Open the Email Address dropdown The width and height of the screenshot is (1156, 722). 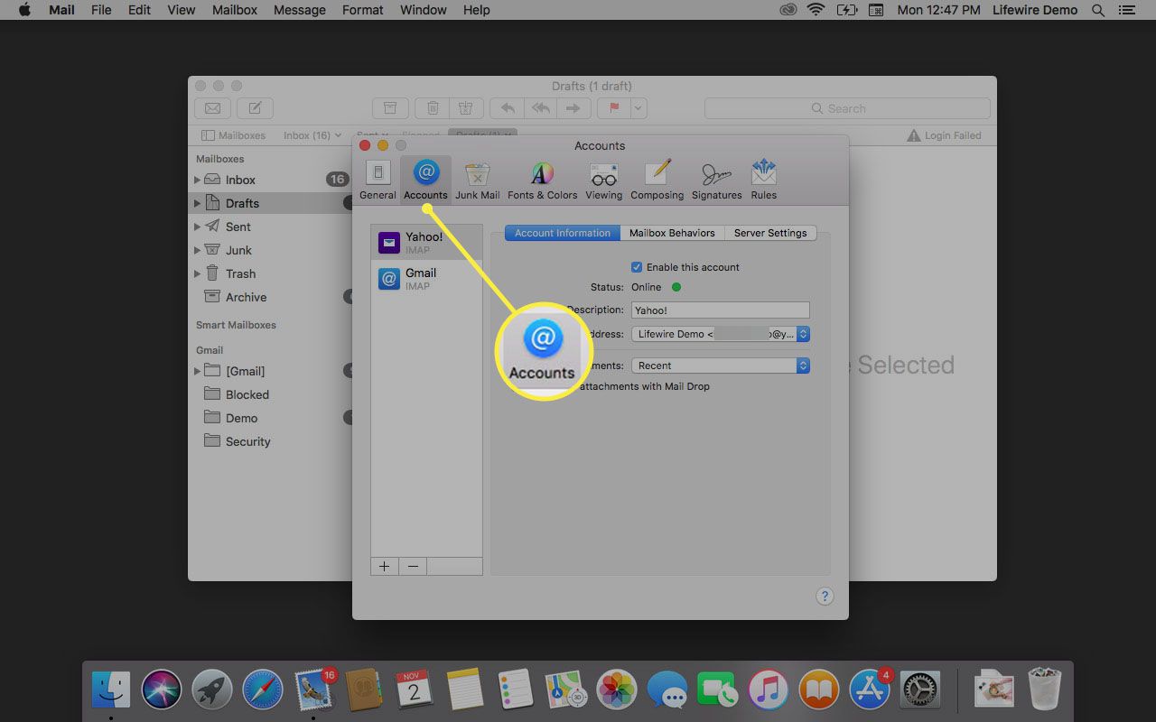click(720, 334)
